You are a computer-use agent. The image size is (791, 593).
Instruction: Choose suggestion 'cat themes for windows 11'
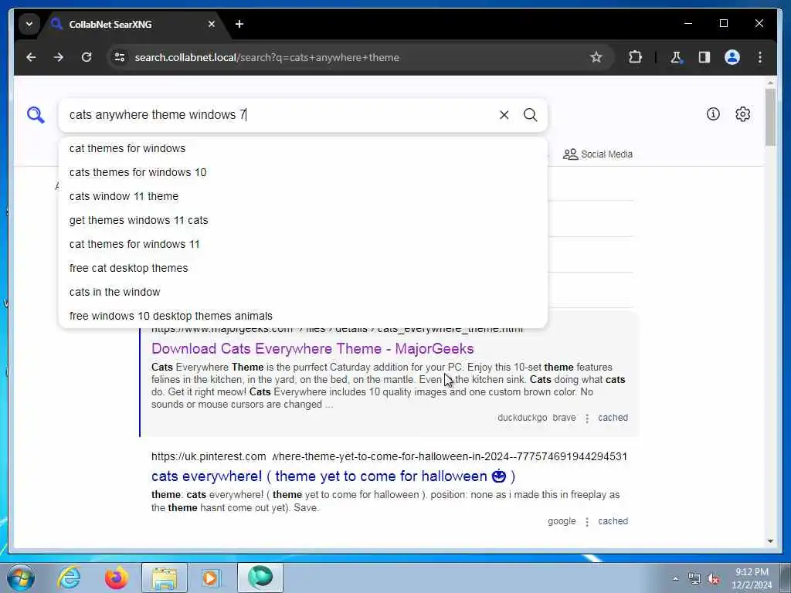click(303, 244)
